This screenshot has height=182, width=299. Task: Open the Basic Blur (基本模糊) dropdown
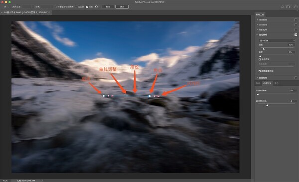pyautogui.click(x=277, y=41)
